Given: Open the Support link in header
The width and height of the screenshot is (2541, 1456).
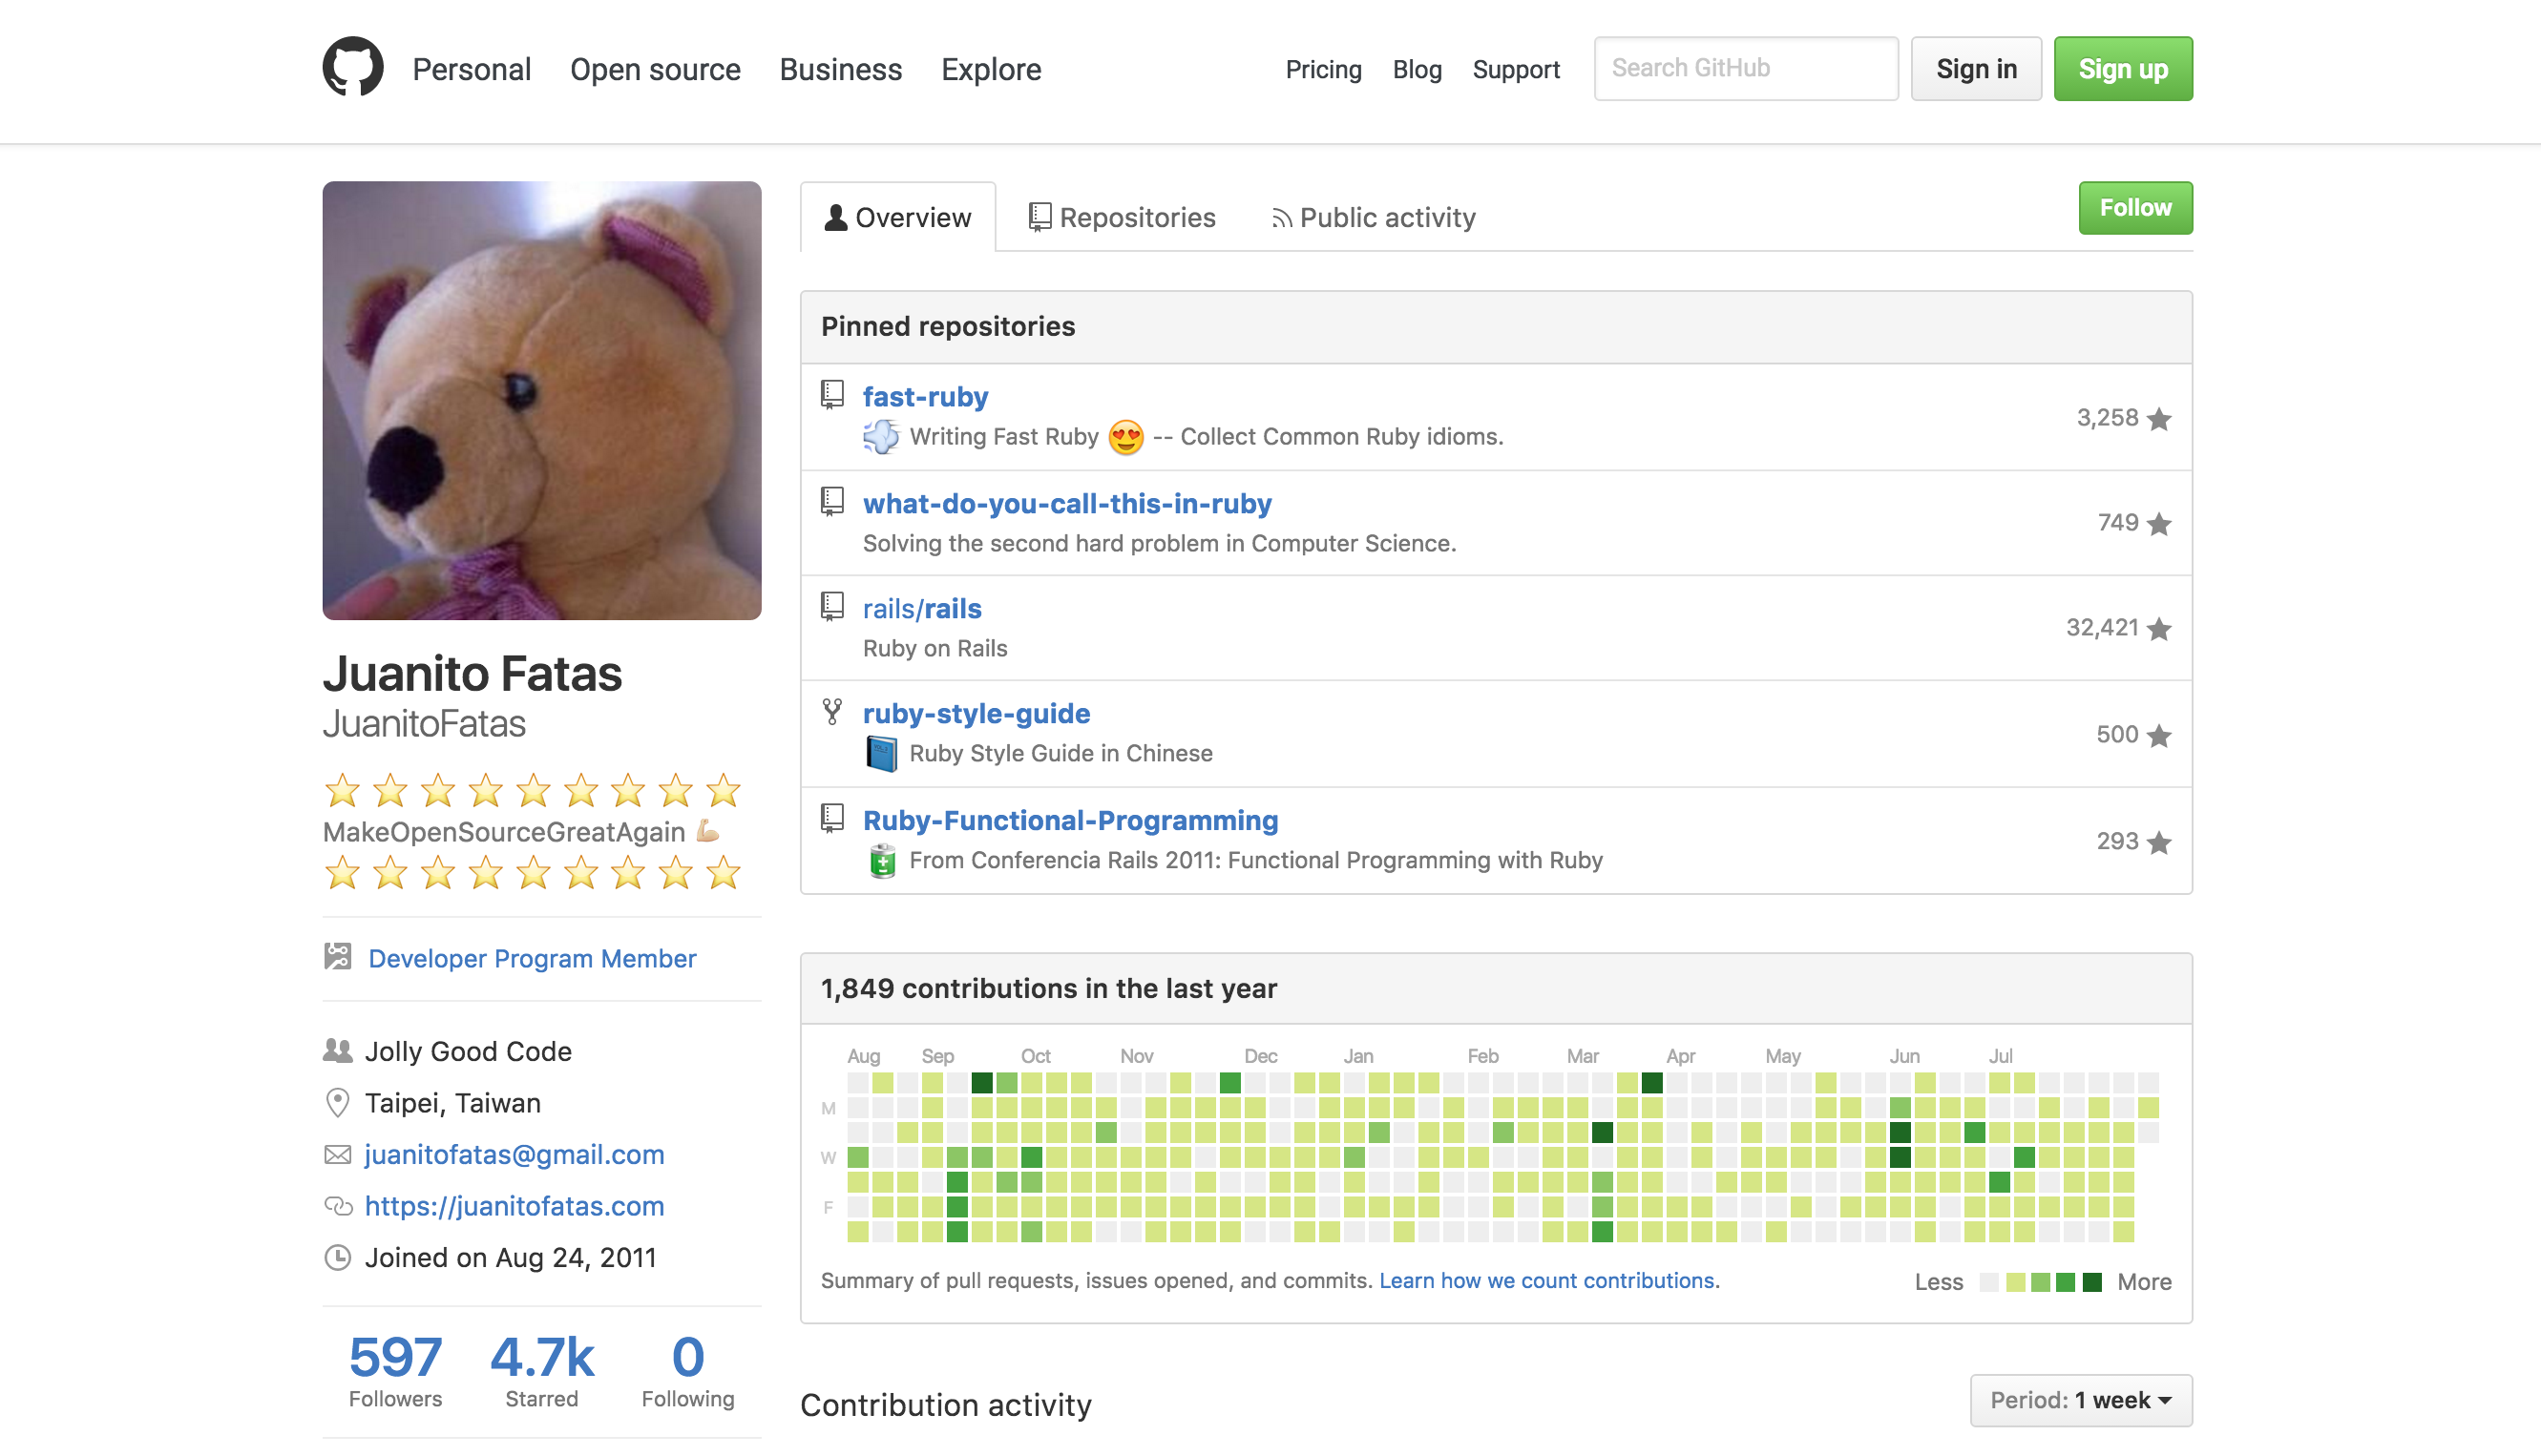Looking at the screenshot, I should [1516, 69].
